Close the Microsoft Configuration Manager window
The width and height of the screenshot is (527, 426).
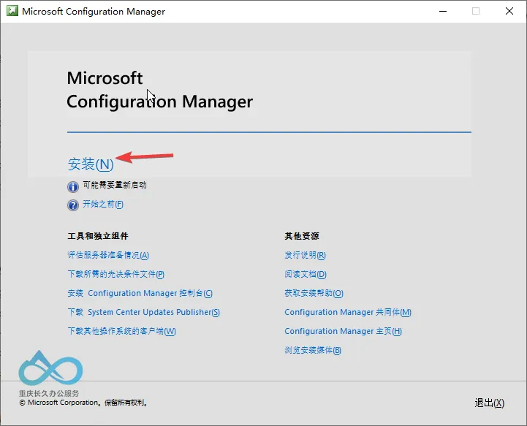(x=509, y=11)
